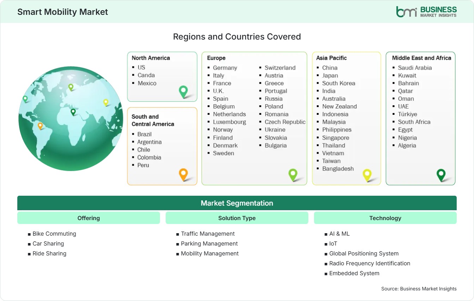Click Bike Commuting under Offering
Screen dimensions: 474x301
click(x=54, y=234)
